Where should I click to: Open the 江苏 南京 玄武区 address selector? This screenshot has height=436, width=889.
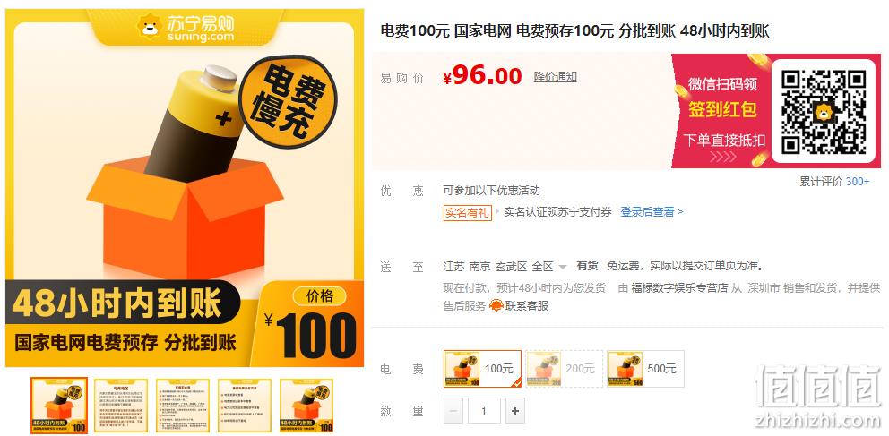tap(498, 266)
